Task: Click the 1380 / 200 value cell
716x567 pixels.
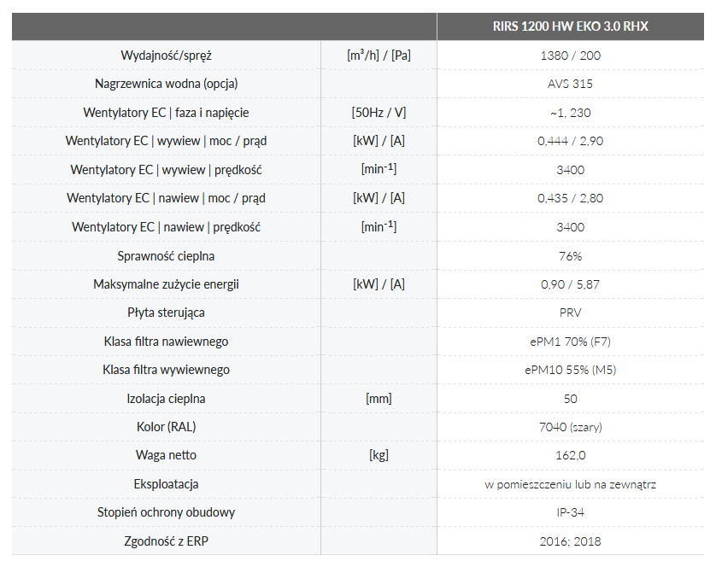Action: coord(570,56)
